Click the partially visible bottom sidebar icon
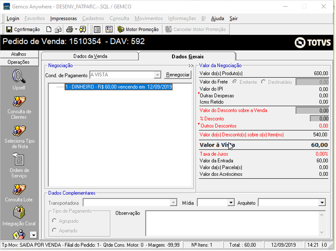This screenshot has width=336, height=251. [x=19, y=234]
